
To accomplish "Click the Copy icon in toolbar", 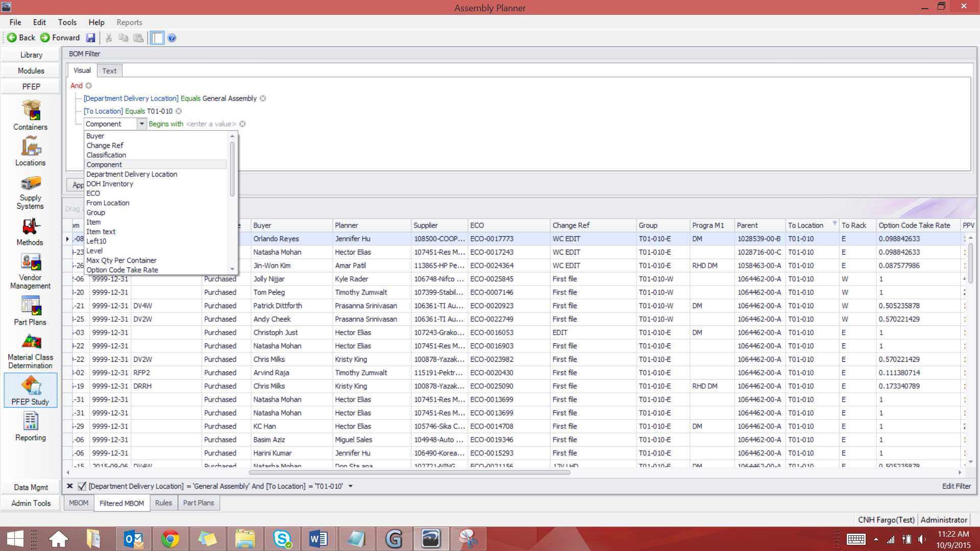I will [124, 38].
